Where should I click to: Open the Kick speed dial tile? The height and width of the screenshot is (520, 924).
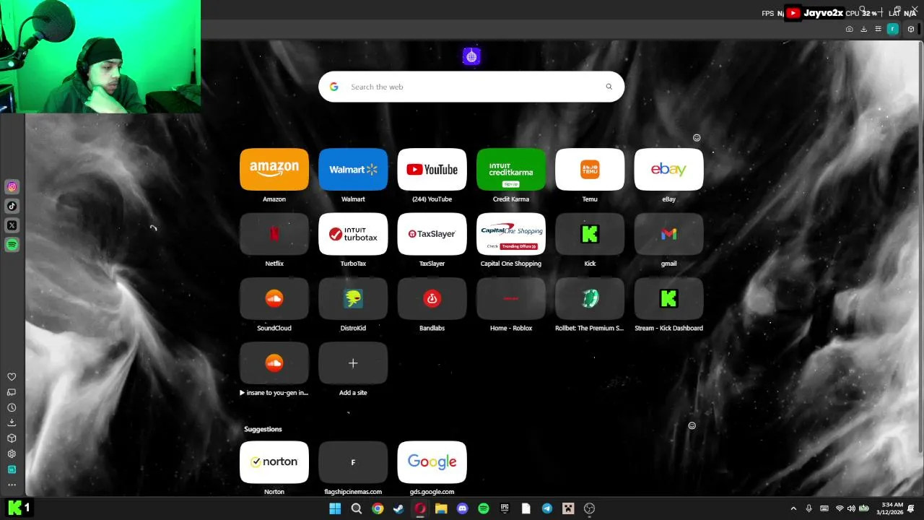coord(590,234)
